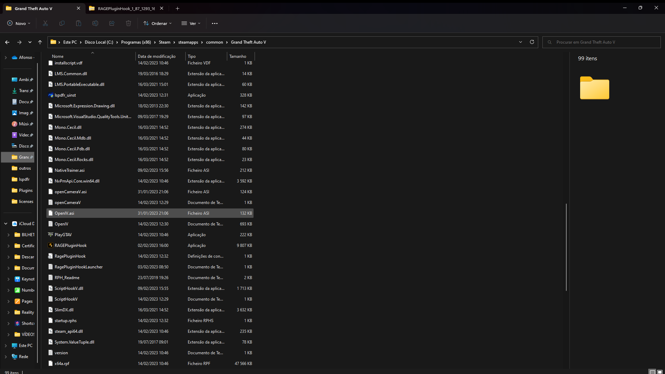Open the three-dots more options menu
Screen dimensions: 665x374
pyautogui.click(x=215, y=23)
